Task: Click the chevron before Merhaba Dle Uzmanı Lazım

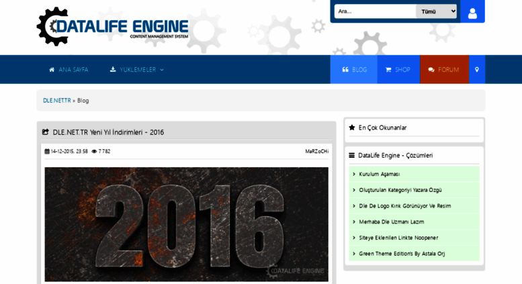Action: coord(354,222)
